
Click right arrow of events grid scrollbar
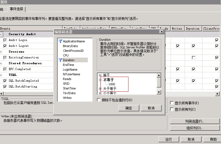click(217, 94)
